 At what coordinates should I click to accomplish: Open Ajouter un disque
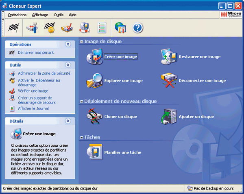tap(196, 117)
